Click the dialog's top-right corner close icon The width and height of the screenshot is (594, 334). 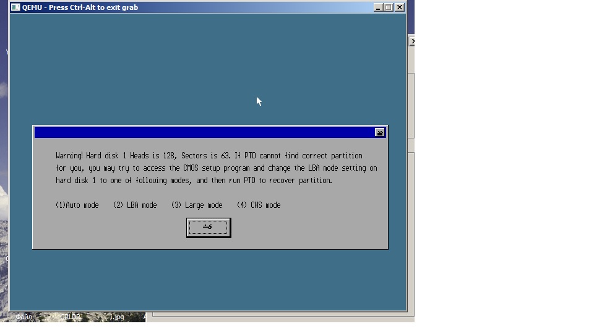pyautogui.click(x=379, y=132)
